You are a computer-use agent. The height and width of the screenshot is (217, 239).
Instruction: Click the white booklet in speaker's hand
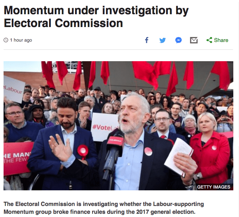coord(179,157)
